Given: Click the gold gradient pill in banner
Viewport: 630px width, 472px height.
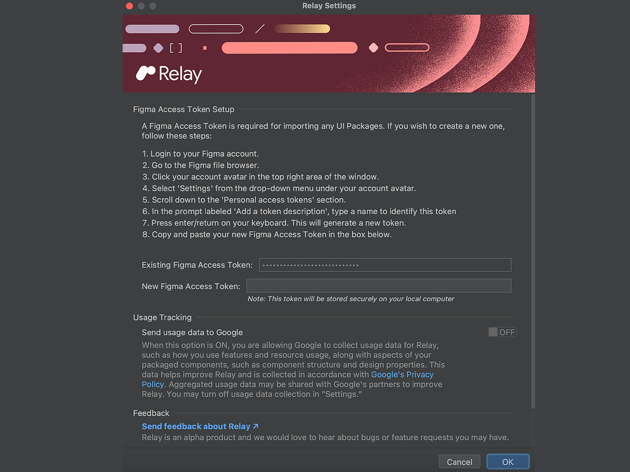Looking at the screenshot, I should click(302, 29).
